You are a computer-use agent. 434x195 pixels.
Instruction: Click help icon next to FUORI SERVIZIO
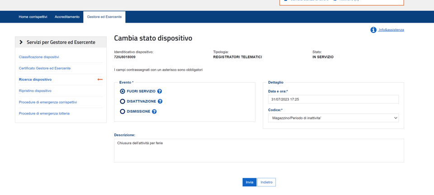click(x=160, y=91)
